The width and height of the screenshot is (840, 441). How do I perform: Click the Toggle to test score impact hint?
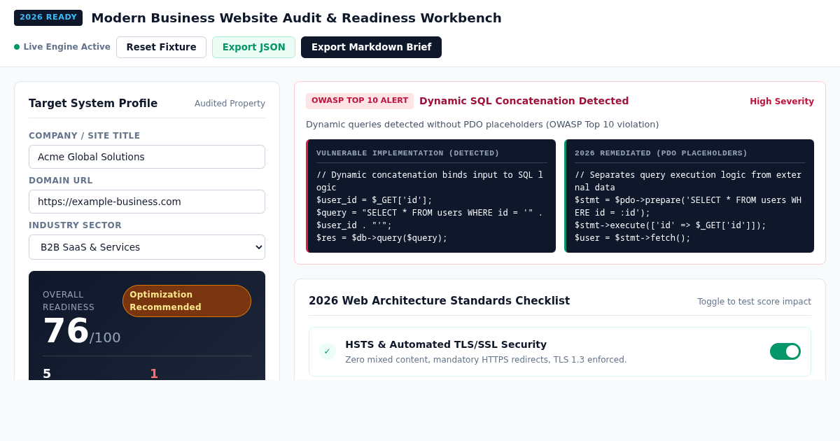point(754,302)
